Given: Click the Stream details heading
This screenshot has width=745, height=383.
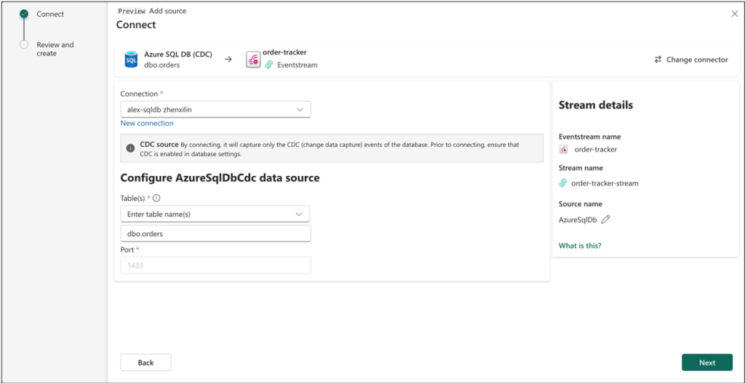Looking at the screenshot, I should pos(596,105).
